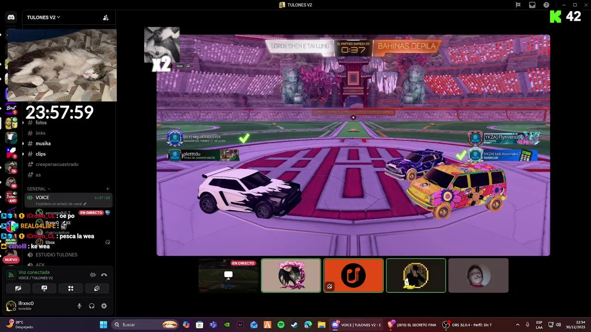Collapse the GENERAL channel category
The width and height of the screenshot is (591, 332).
pyautogui.click(x=39, y=189)
